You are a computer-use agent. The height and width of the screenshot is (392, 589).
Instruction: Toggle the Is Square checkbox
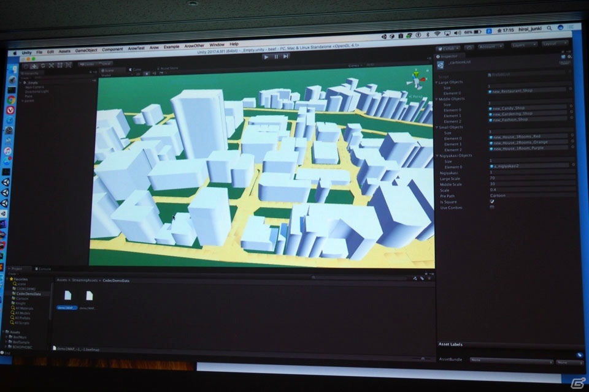[492, 202]
